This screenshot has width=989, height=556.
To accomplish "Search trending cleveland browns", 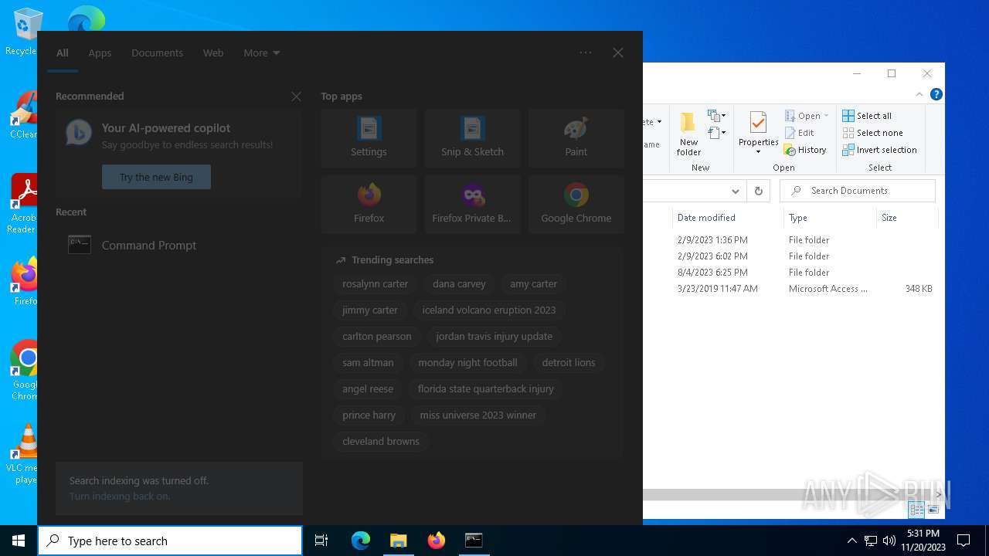I will [381, 441].
